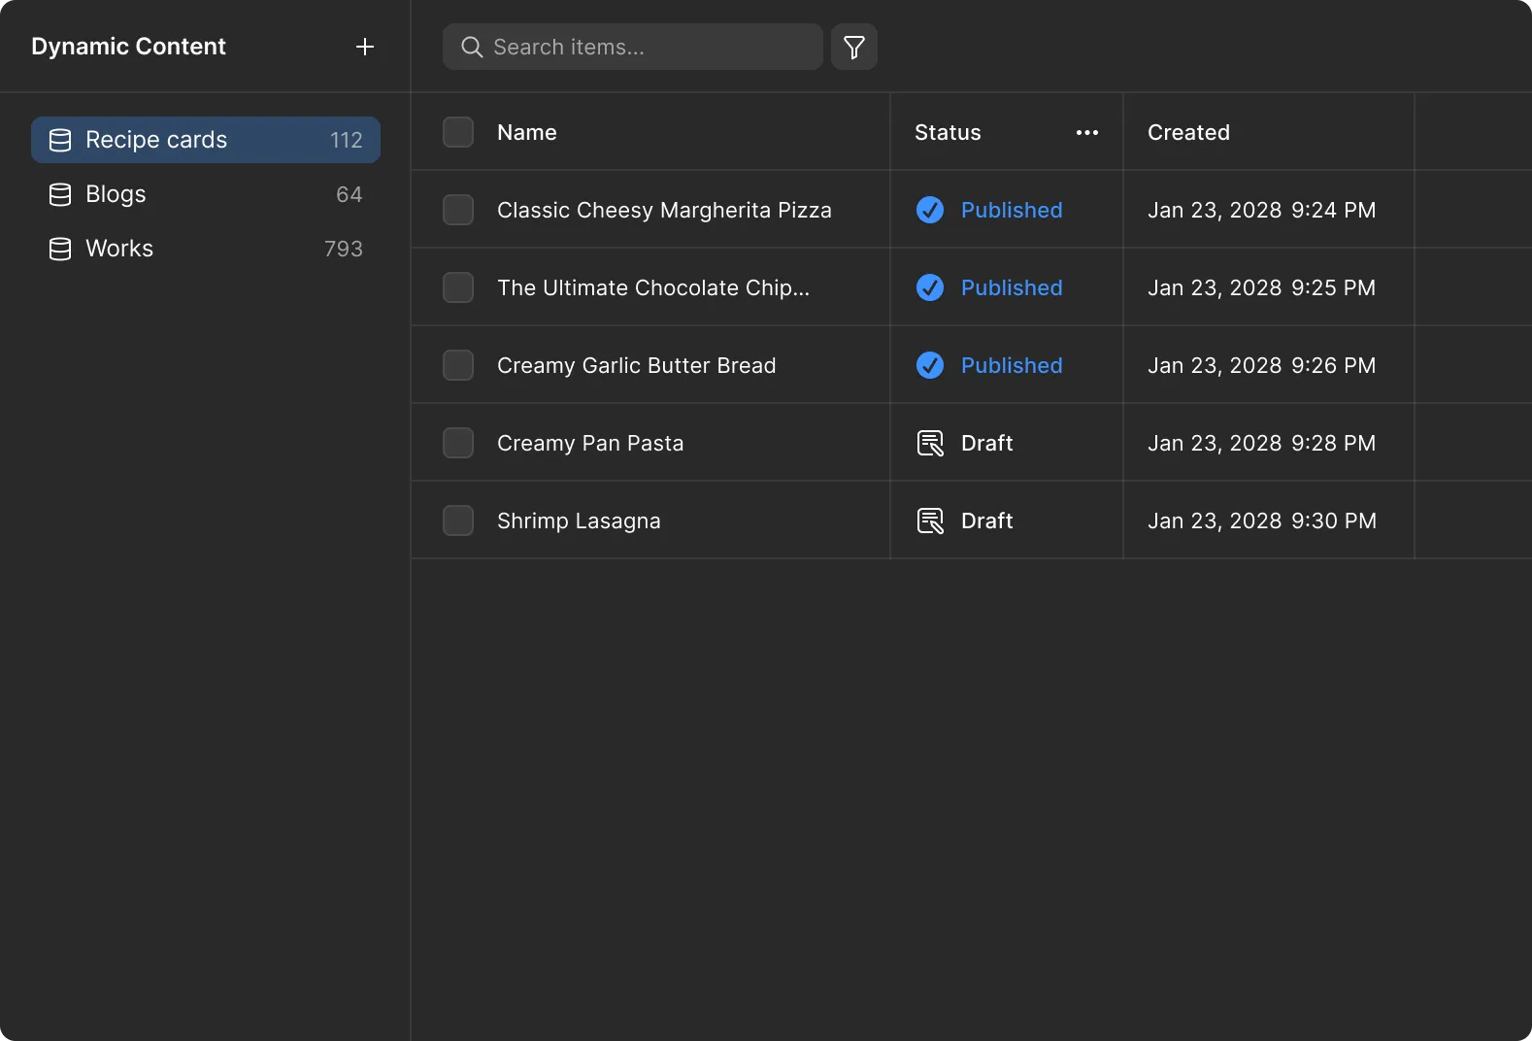Click the 64 count on Blogs

pyautogui.click(x=350, y=194)
